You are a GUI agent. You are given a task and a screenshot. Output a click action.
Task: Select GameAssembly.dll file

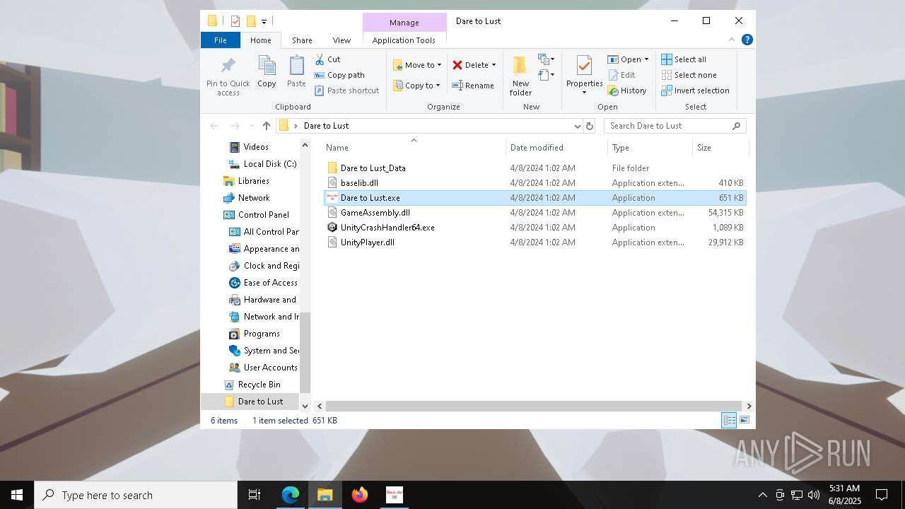(x=535, y=213)
